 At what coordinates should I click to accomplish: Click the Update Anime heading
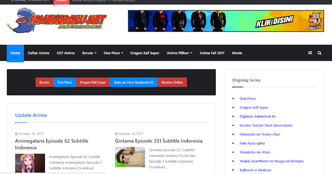pyautogui.click(x=31, y=115)
